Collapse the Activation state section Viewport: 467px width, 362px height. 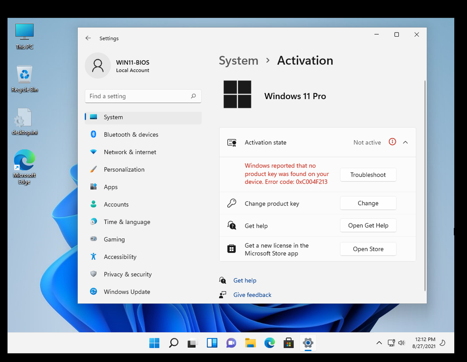coord(406,142)
